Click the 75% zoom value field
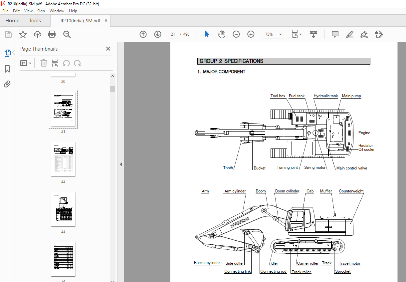Image resolution: width=406 pixels, height=282 pixels. 269,34
